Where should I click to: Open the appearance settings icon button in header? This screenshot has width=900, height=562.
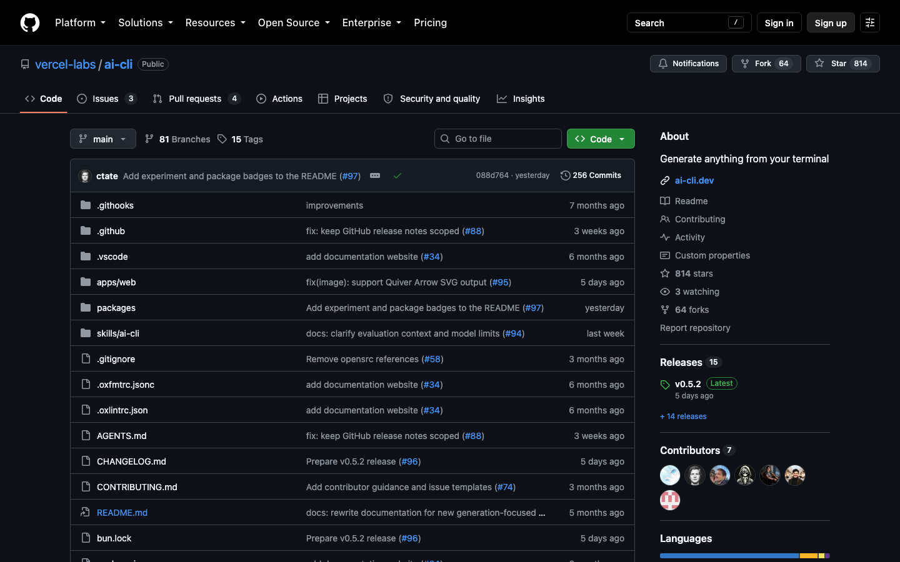pyautogui.click(x=870, y=22)
